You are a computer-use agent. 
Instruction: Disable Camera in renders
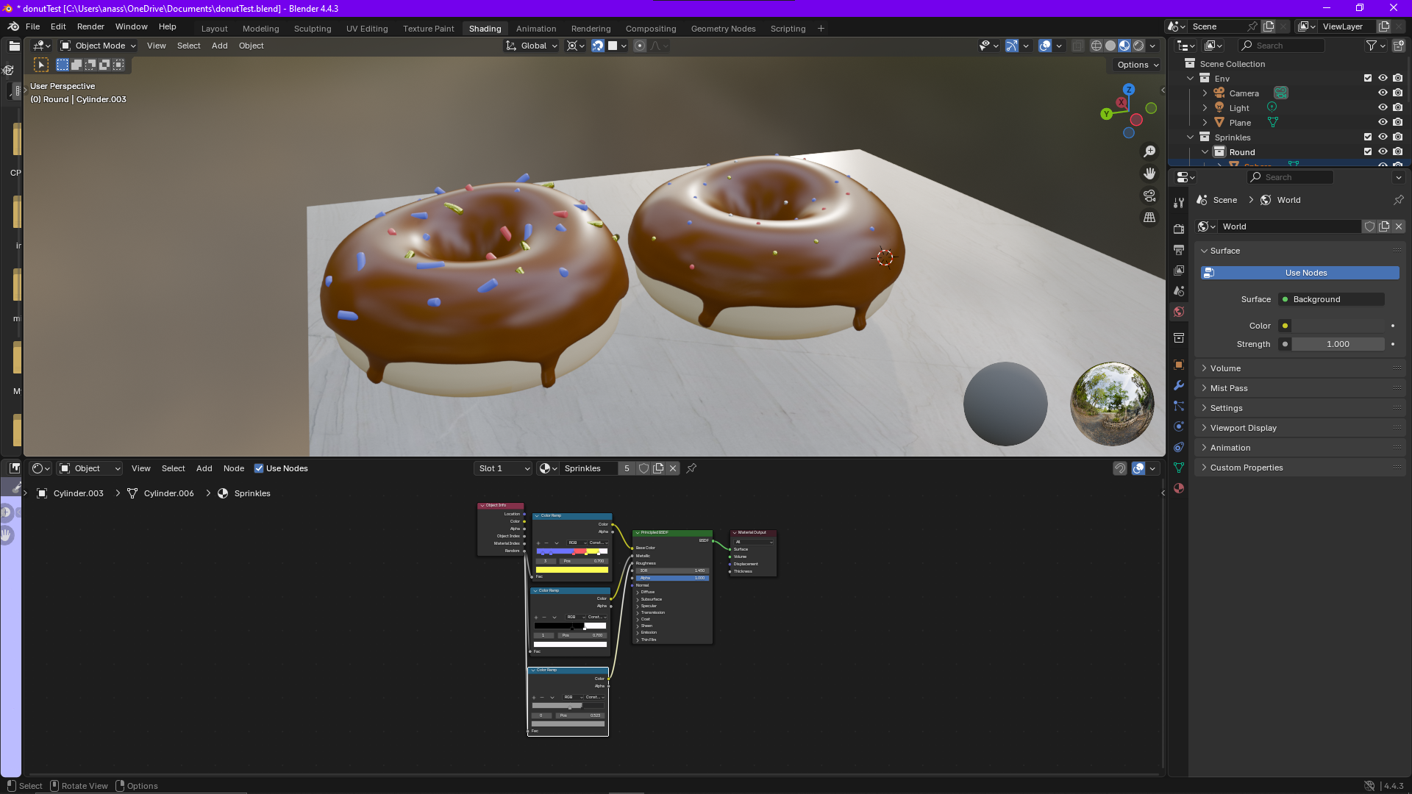point(1398,93)
